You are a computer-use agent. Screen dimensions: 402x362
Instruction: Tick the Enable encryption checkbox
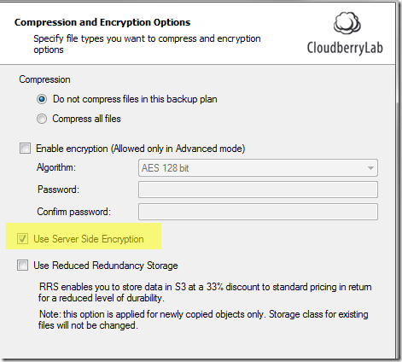(x=25, y=149)
